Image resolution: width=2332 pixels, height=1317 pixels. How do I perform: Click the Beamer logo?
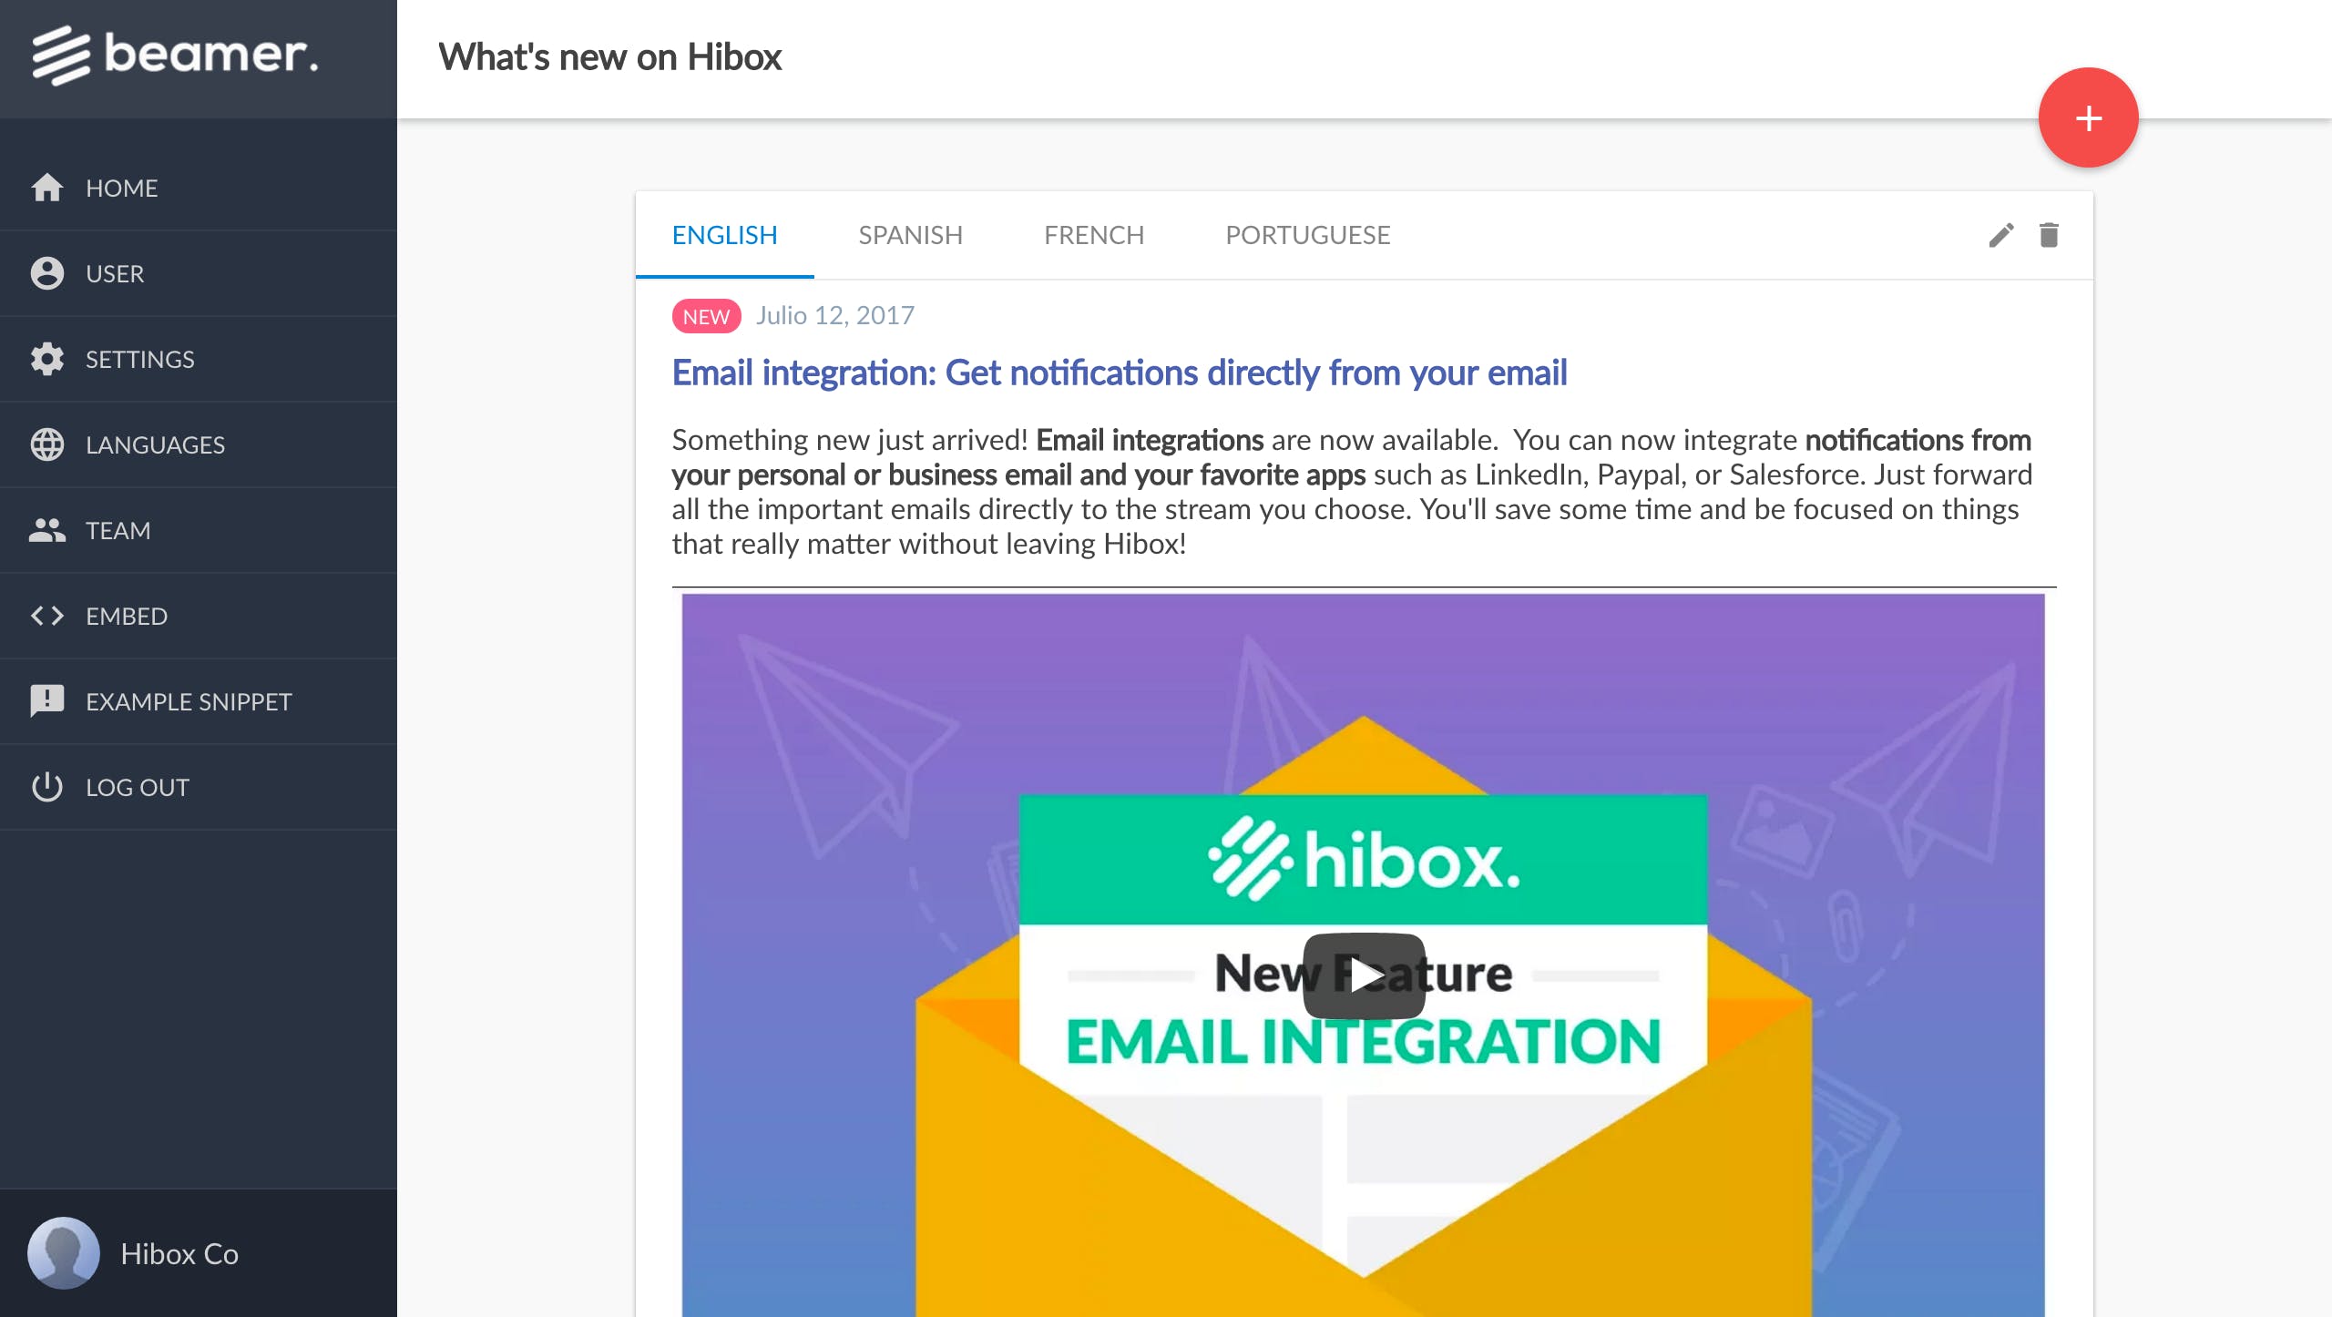coord(176,55)
